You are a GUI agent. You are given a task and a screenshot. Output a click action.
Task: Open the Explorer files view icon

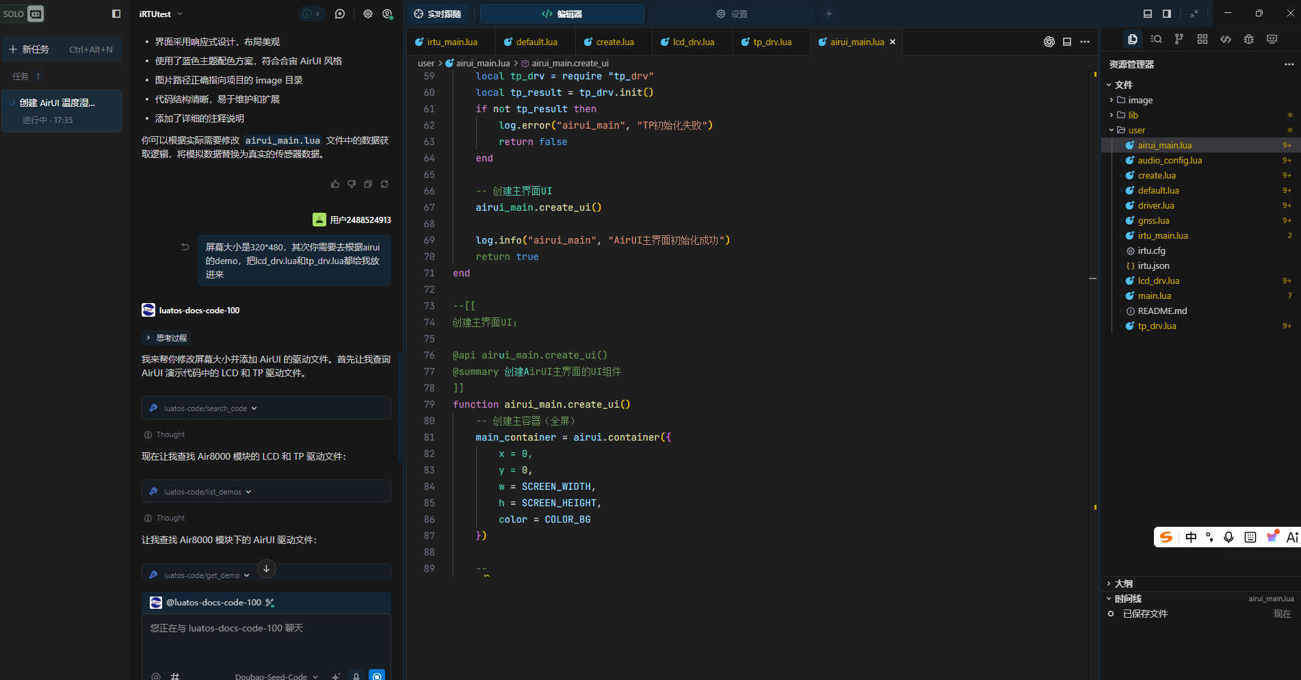[1133, 39]
